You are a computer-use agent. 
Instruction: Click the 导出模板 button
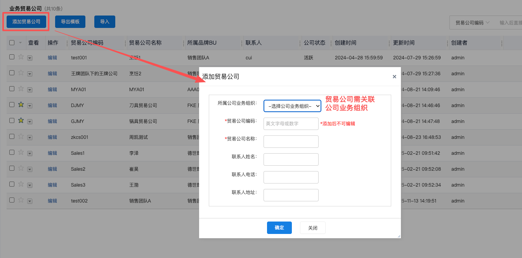click(70, 22)
